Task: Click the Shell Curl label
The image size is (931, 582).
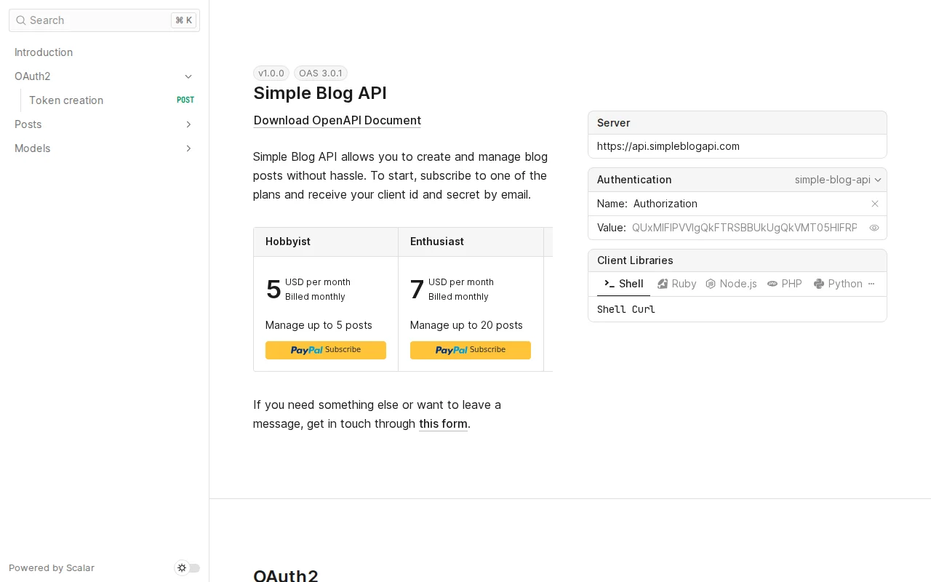Action: (x=626, y=309)
